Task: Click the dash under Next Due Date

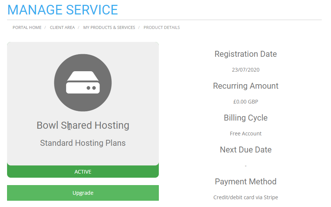Action: click(246, 166)
